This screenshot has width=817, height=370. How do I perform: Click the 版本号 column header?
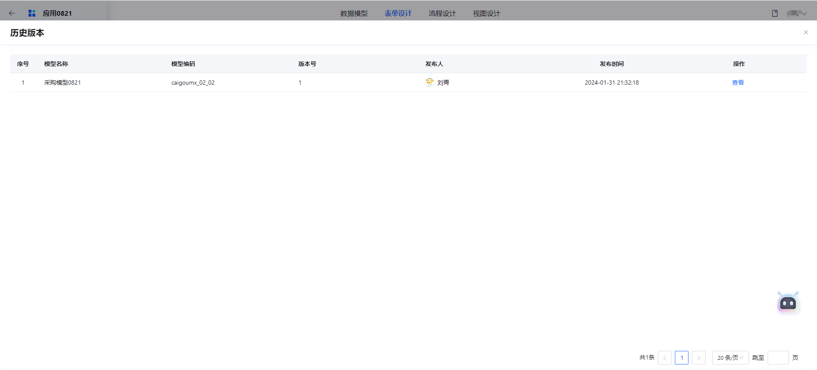click(x=307, y=64)
